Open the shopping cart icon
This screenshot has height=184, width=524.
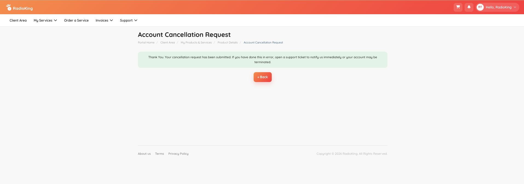point(458,7)
